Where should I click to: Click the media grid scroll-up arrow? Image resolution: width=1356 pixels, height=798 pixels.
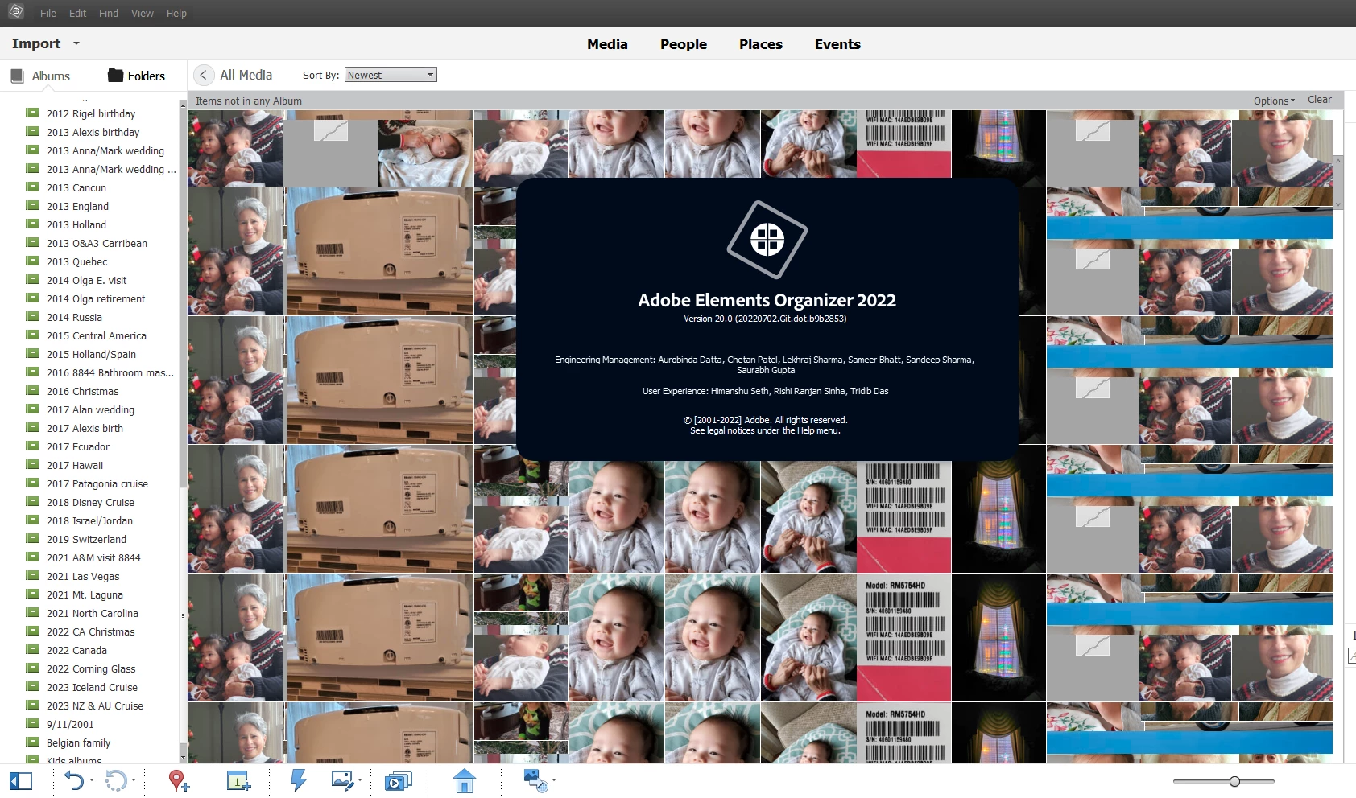(x=1338, y=161)
